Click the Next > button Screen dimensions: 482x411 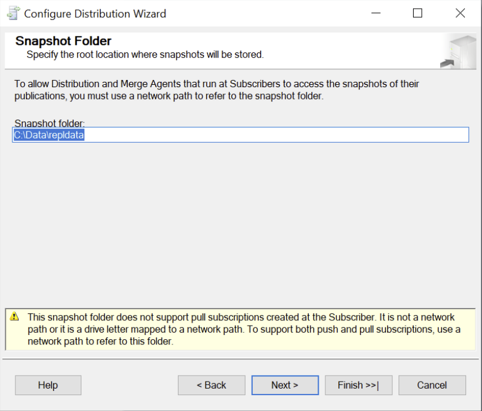(285, 385)
